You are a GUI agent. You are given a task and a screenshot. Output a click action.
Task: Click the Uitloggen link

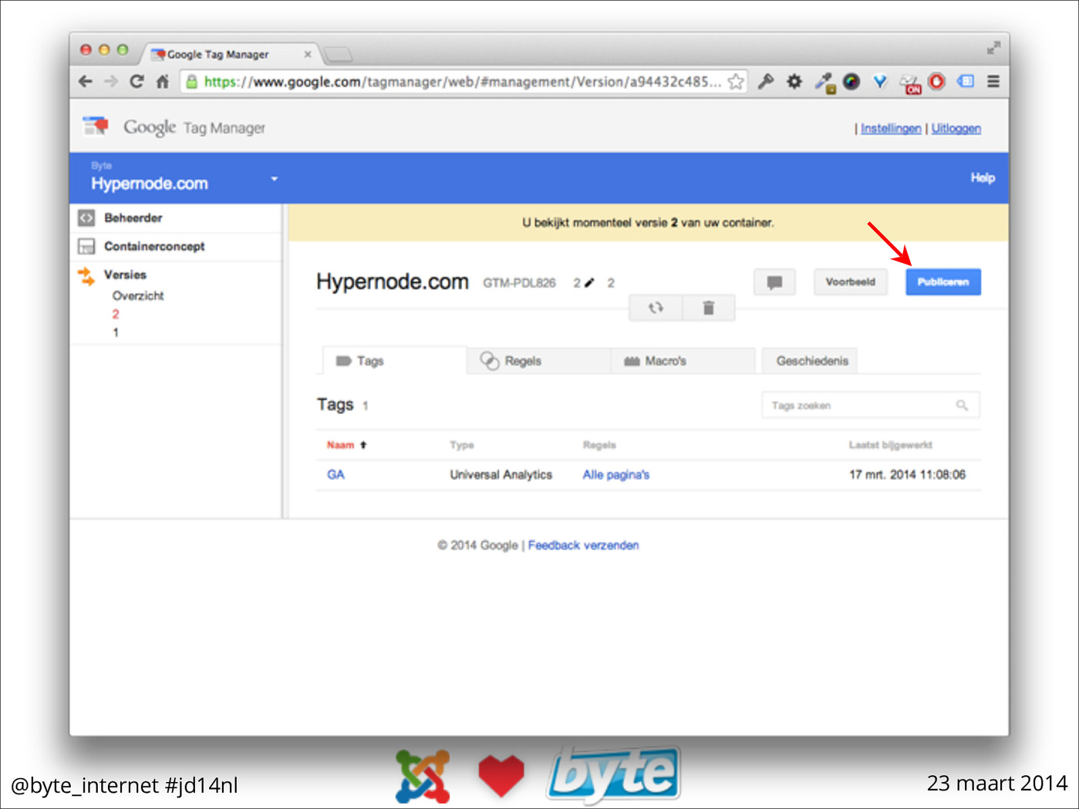click(956, 128)
